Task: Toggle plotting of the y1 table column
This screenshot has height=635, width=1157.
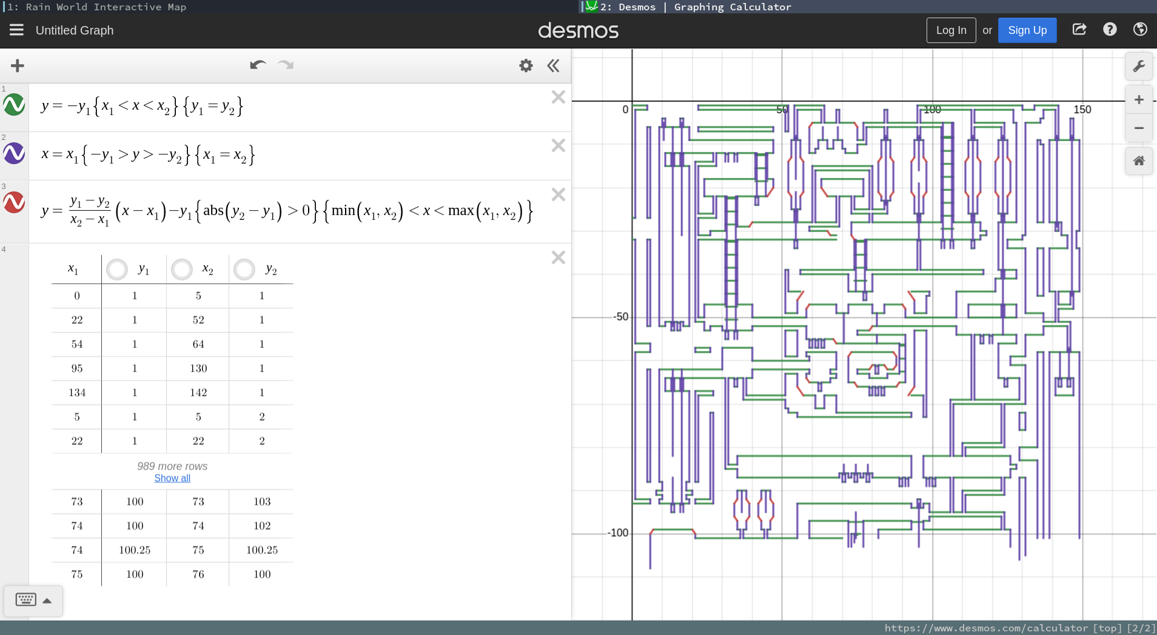Action: click(x=117, y=269)
